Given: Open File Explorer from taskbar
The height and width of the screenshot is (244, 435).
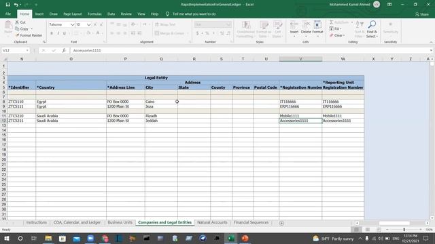Looking at the screenshot, I should pyautogui.click(x=48, y=238).
